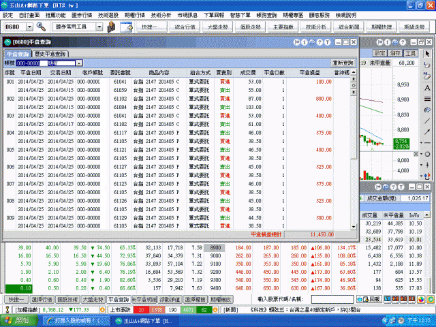
Task: Select the circle shape drawing tool
Action: (x=426, y=155)
